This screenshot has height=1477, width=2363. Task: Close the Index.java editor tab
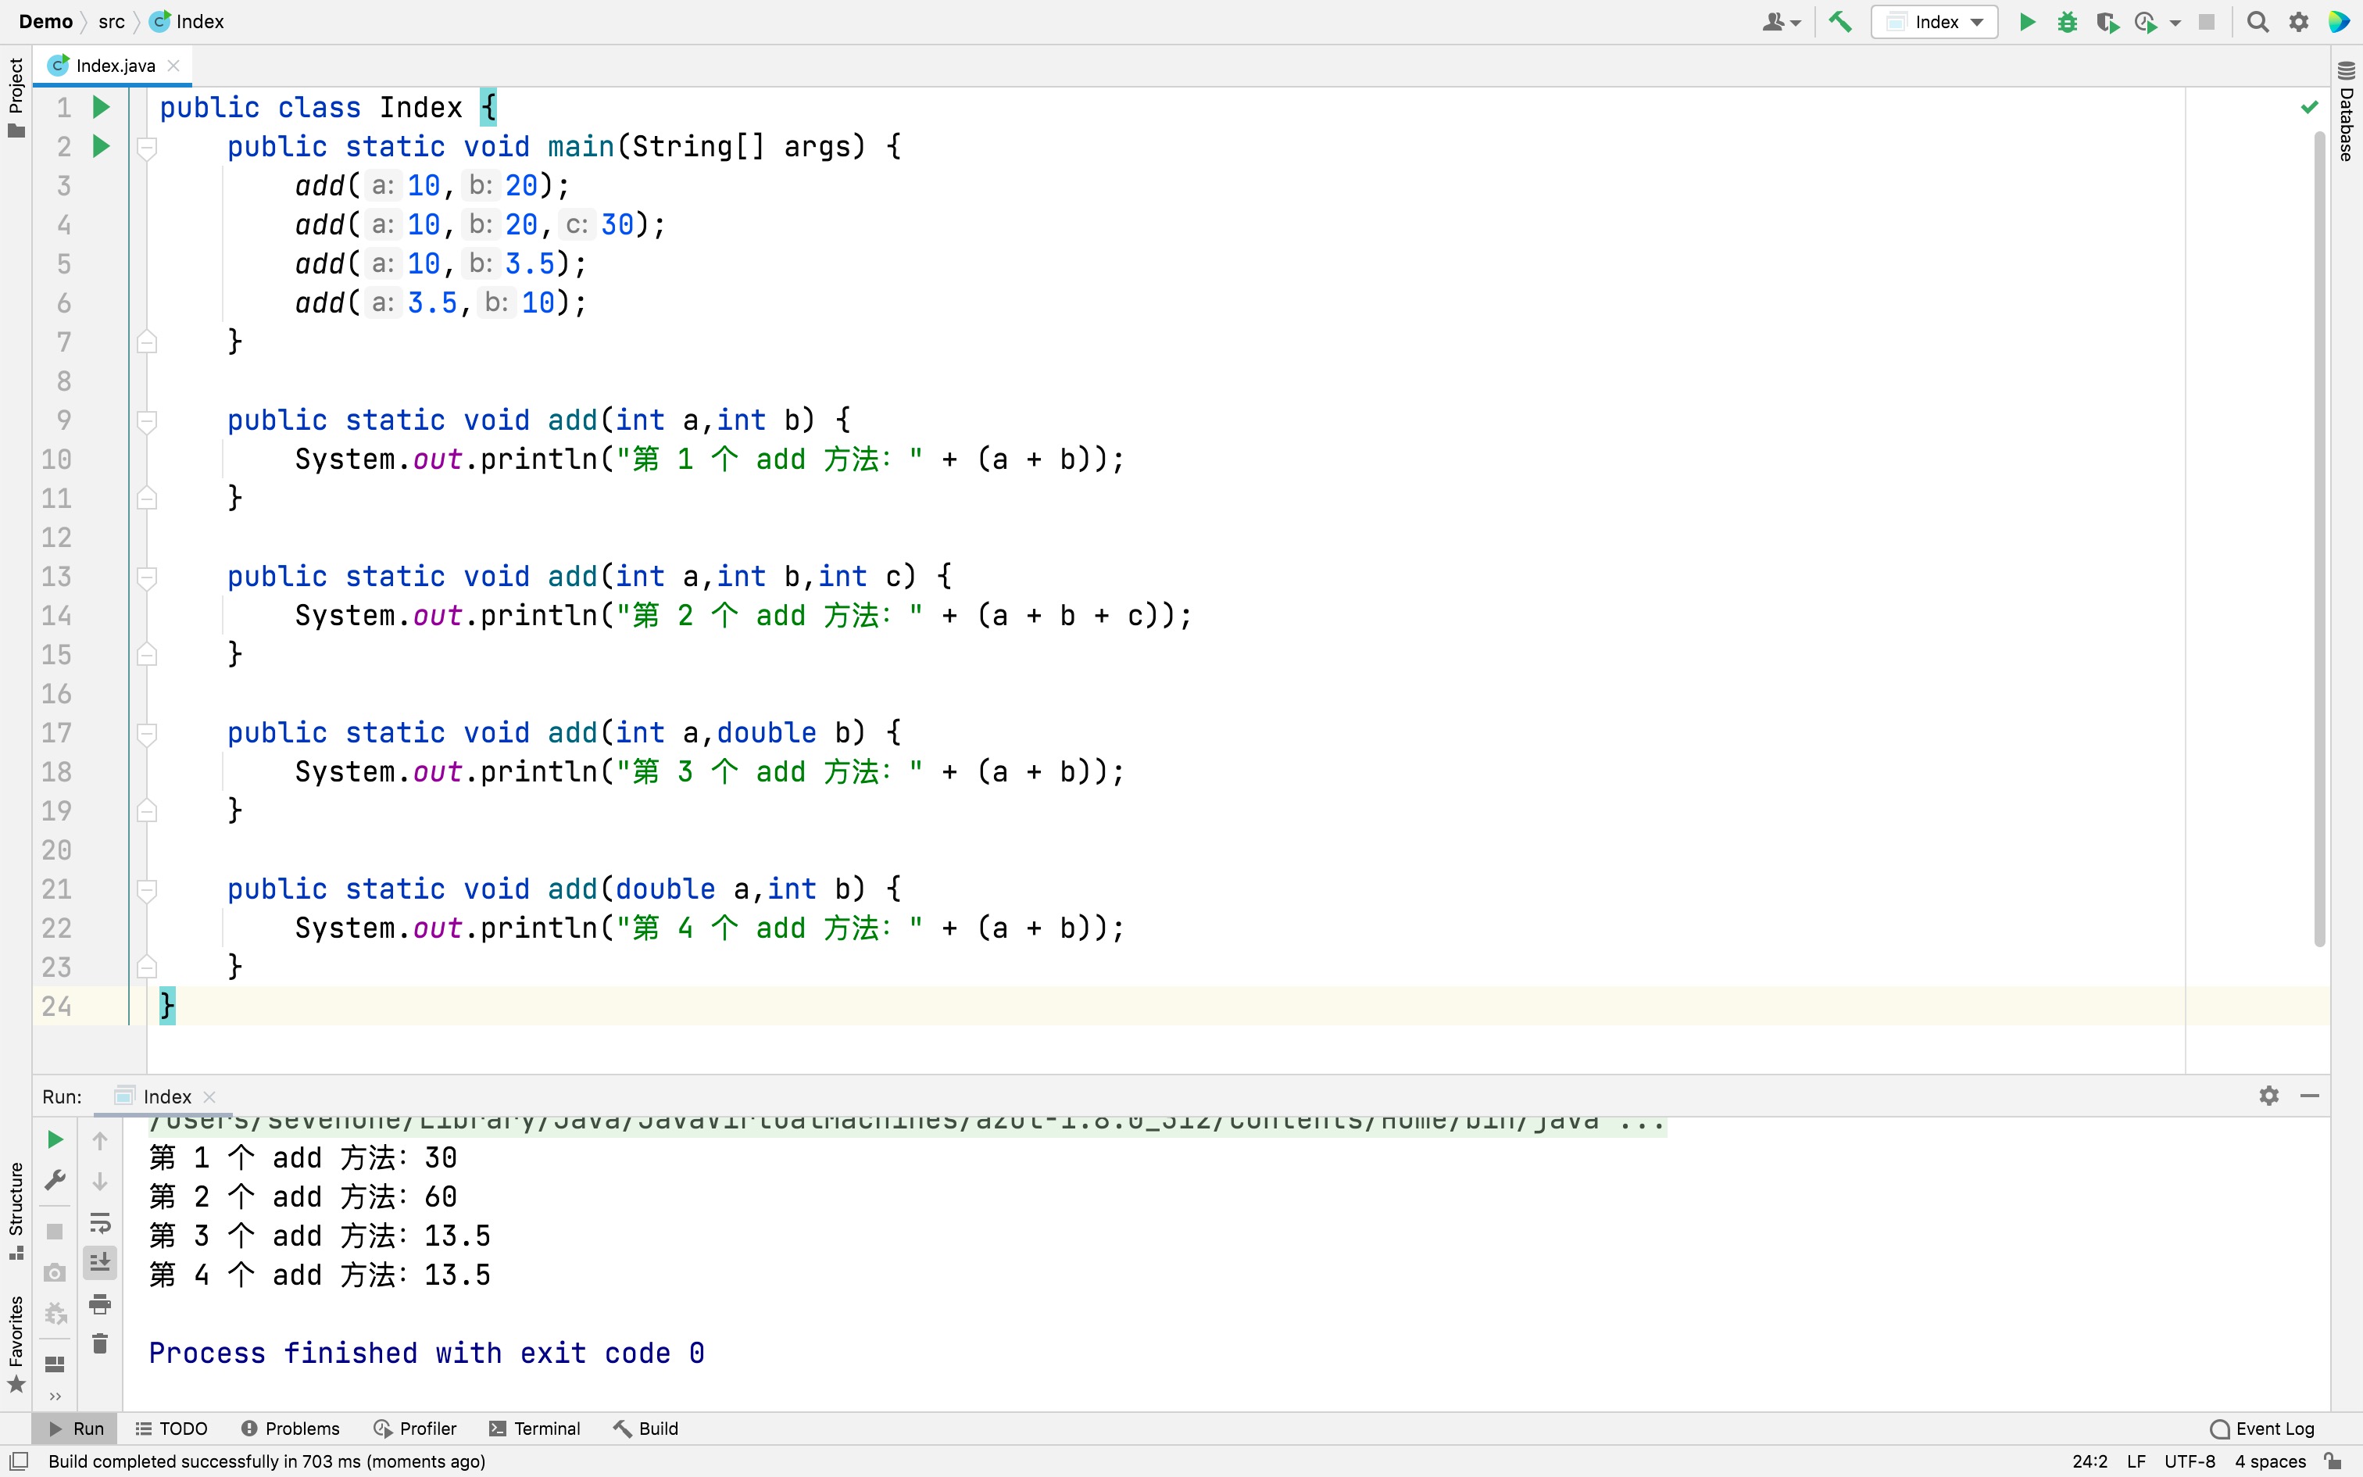coord(173,66)
